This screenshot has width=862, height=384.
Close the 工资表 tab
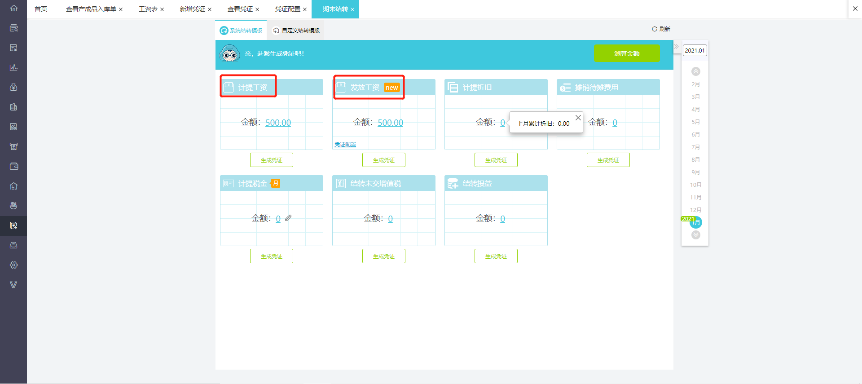162,9
